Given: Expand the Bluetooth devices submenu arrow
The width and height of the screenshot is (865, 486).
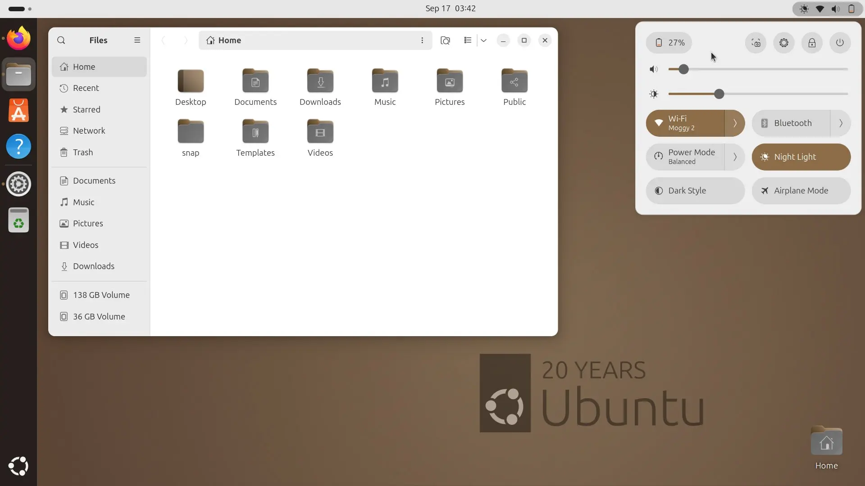Looking at the screenshot, I should pyautogui.click(x=841, y=123).
